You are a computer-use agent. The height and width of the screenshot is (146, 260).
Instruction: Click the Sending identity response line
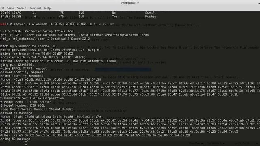[x=22, y=76]
